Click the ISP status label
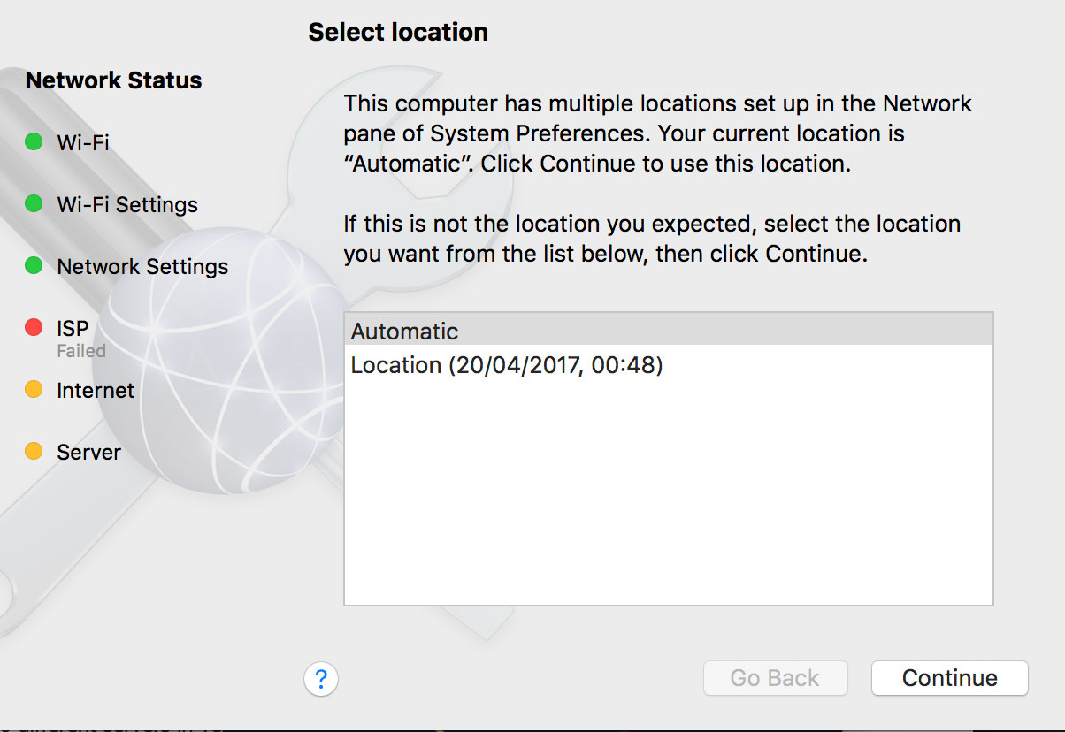Image resolution: width=1065 pixels, height=732 pixels. [73, 328]
